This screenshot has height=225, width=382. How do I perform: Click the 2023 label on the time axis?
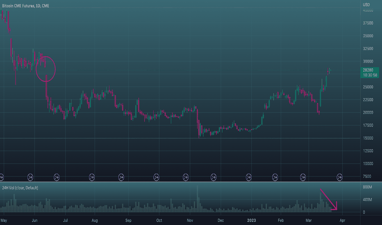click(x=251, y=220)
